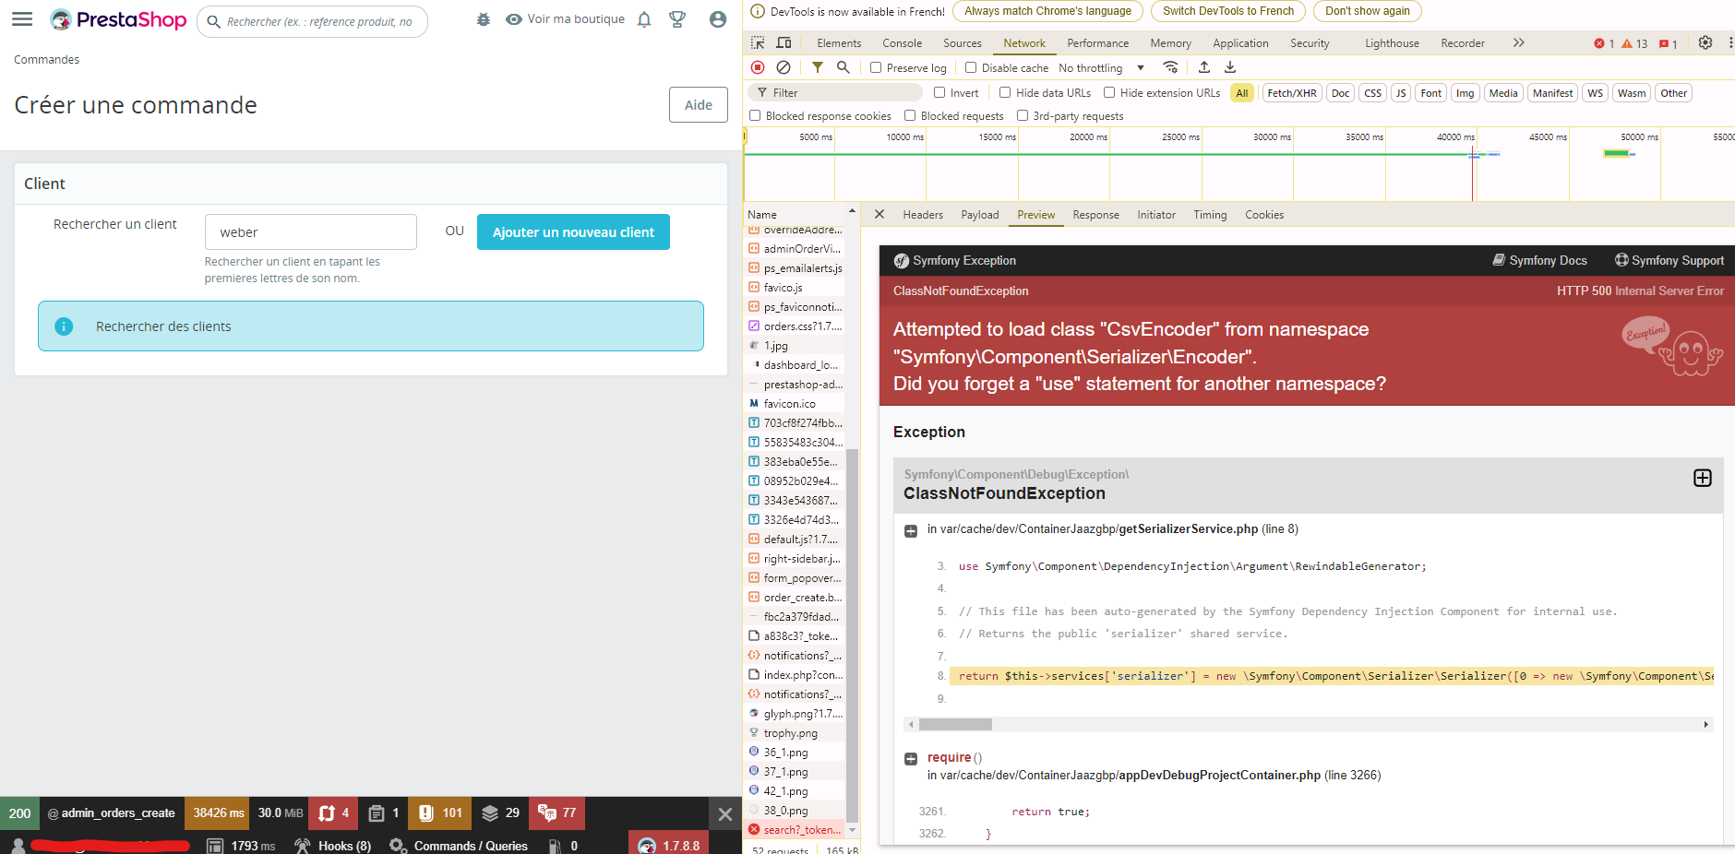Open the Symfony Docs link
This screenshot has width=1735, height=854.
pyautogui.click(x=1540, y=261)
